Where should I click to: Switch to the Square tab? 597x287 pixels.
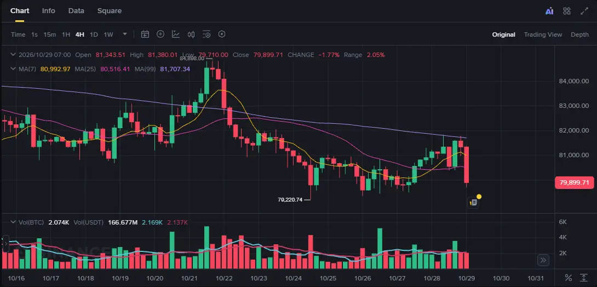[110, 10]
